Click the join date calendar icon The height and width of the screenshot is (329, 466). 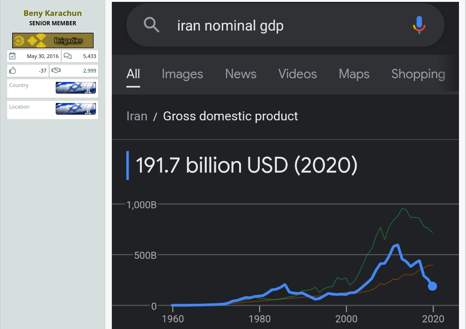pos(12,56)
